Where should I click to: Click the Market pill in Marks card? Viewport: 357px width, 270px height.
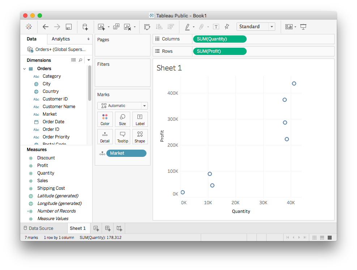(x=126, y=153)
